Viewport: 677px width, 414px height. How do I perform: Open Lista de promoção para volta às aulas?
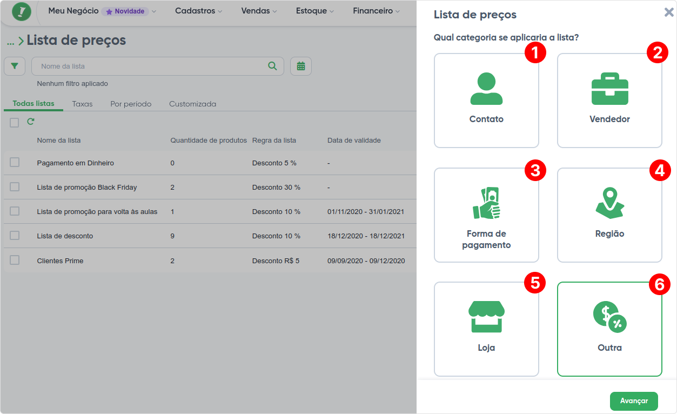97,211
